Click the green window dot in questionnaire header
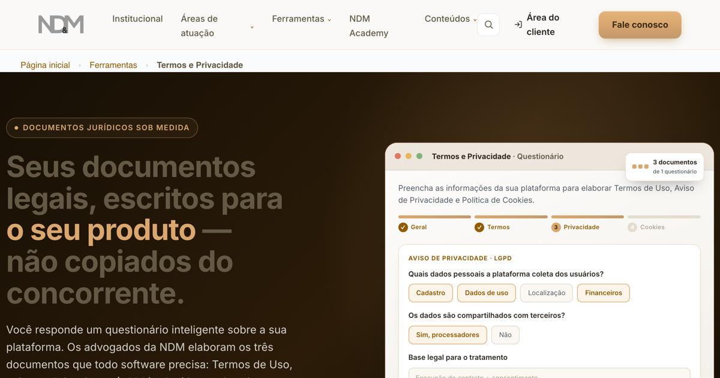 point(419,156)
